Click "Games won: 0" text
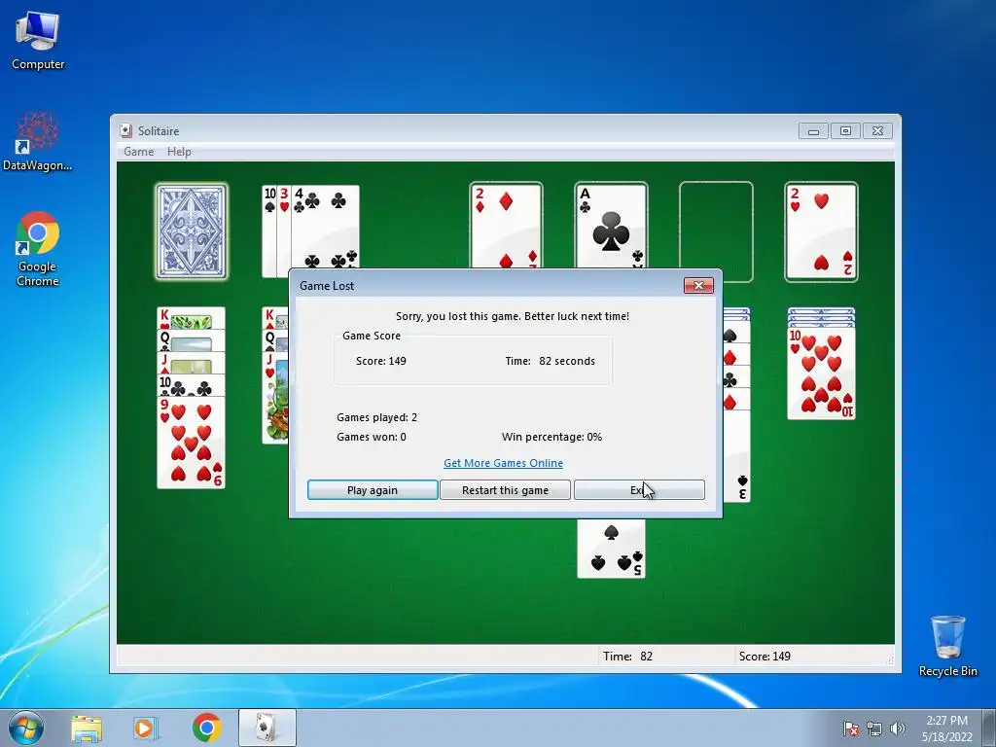The image size is (996, 747). point(371,437)
